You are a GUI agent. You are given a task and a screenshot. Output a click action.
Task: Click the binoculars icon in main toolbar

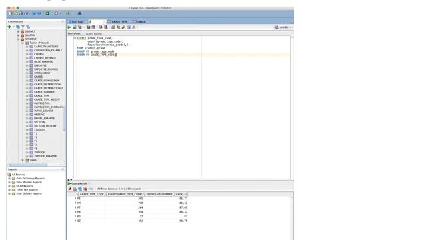coord(80,13)
